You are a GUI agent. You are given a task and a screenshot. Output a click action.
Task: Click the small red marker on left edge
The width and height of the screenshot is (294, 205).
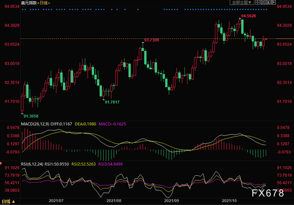(1, 163)
